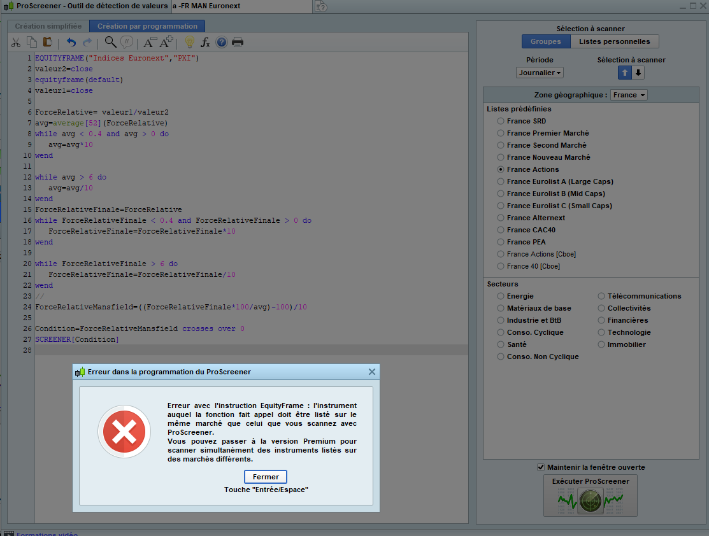Image resolution: width=709 pixels, height=536 pixels.
Task: Select the Groupes tab
Action: (x=546, y=41)
